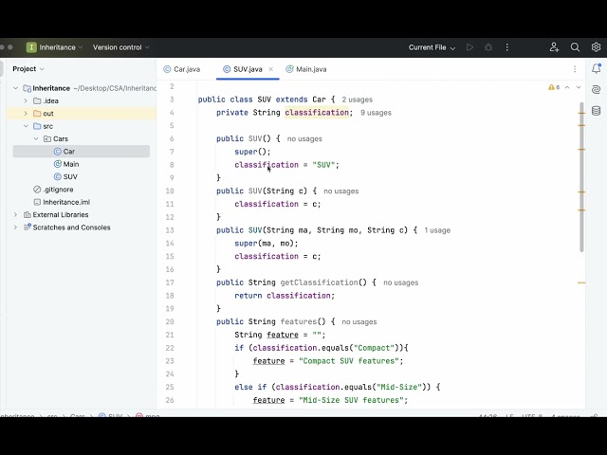This screenshot has height=455, width=607.
Task: Start the Debug bug icon
Action: click(488, 47)
